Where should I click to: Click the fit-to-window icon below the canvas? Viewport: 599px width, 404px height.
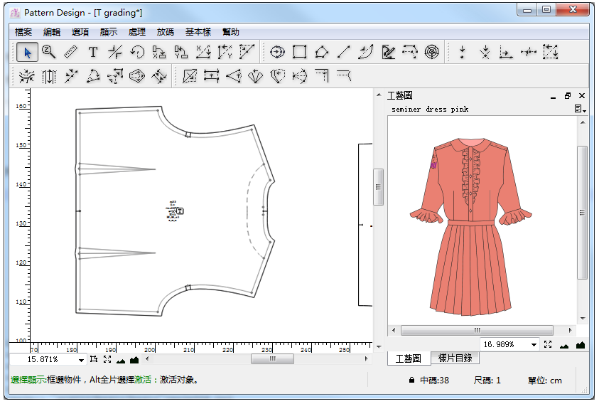tap(107, 360)
